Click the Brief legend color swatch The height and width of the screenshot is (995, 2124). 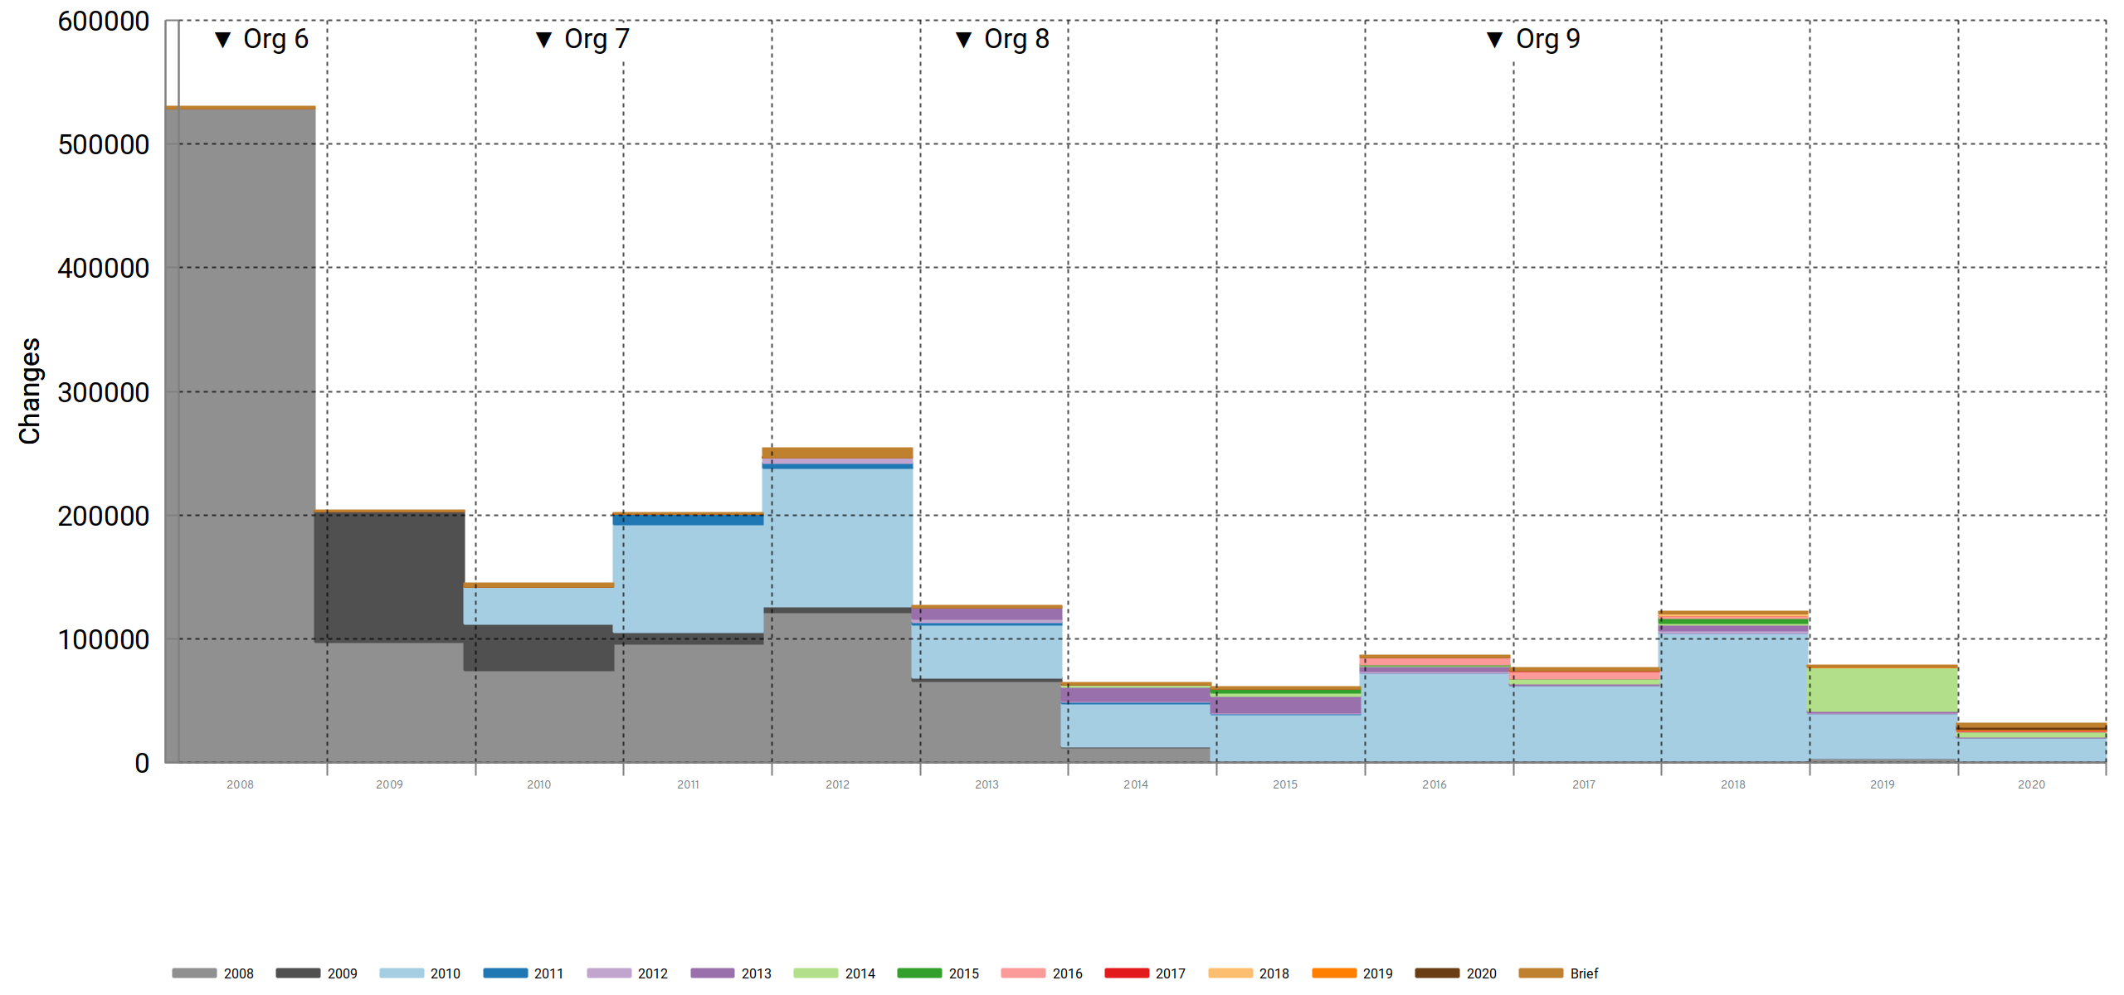coord(1541,973)
